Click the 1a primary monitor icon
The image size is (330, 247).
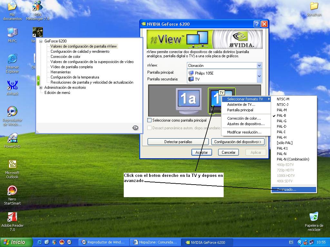coord(189,100)
